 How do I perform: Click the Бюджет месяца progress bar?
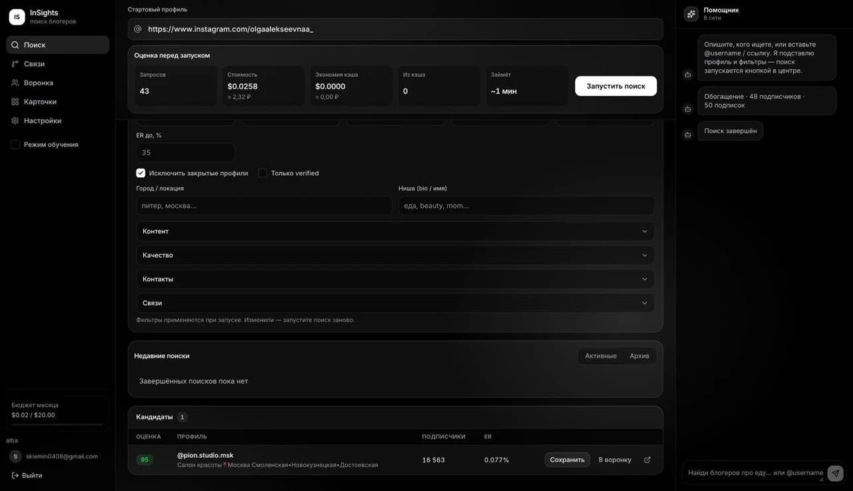pyautogui.click(x=57, y=424)
